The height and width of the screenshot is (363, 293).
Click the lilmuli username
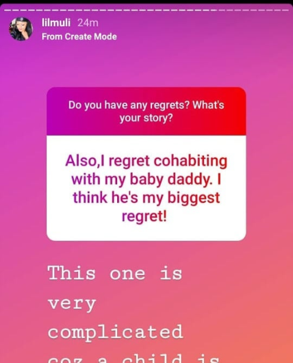(x=56, y=23)
